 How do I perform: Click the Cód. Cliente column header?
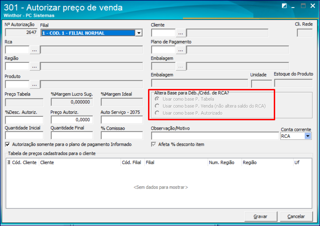24,162
